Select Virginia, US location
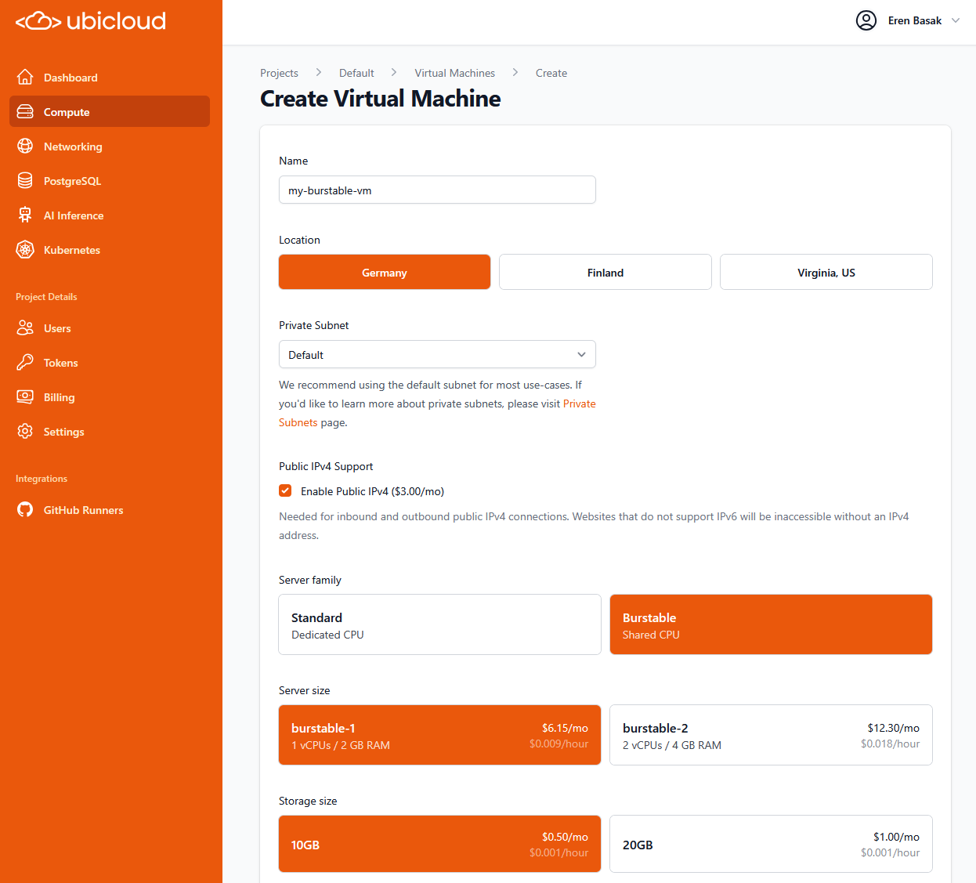Screen dimensions: 976x883 point(826,272)
